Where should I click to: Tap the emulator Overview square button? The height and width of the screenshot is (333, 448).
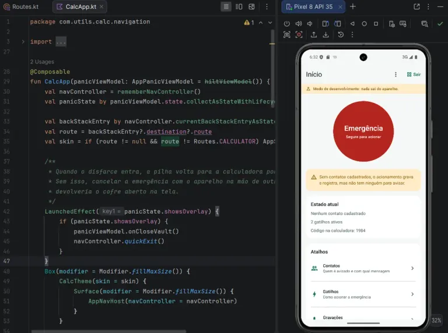(376, 24)
